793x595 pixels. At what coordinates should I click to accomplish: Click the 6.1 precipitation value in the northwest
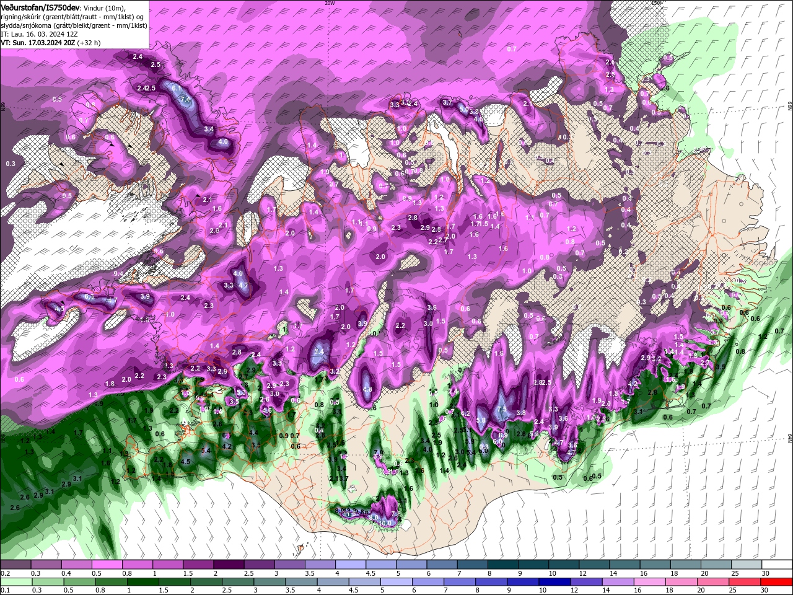pyautogui.click(x=176, y=88)
